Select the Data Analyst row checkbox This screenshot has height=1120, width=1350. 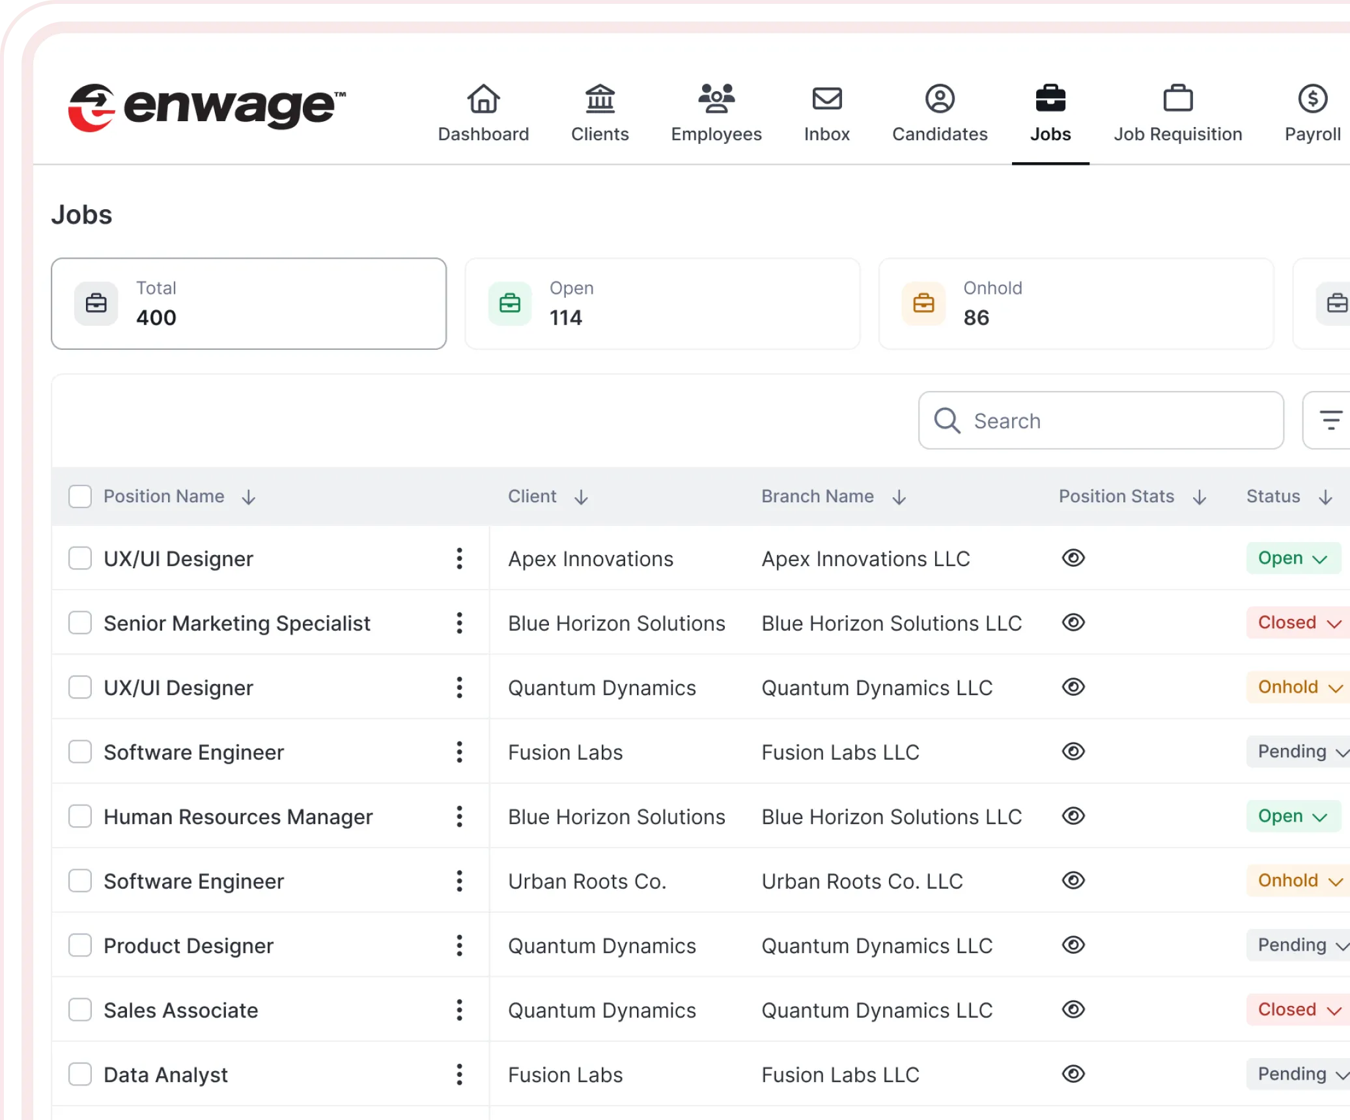(80, 1074)
